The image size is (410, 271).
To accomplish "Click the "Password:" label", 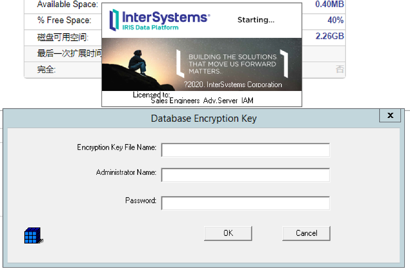I will [140, 200].
